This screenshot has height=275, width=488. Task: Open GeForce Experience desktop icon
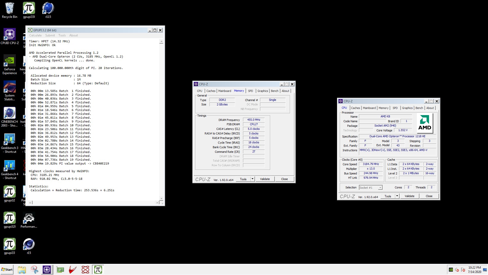click(10, 64)
